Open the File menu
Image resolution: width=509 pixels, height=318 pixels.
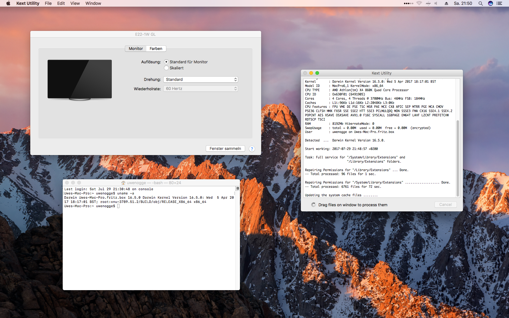coord(48,3)
